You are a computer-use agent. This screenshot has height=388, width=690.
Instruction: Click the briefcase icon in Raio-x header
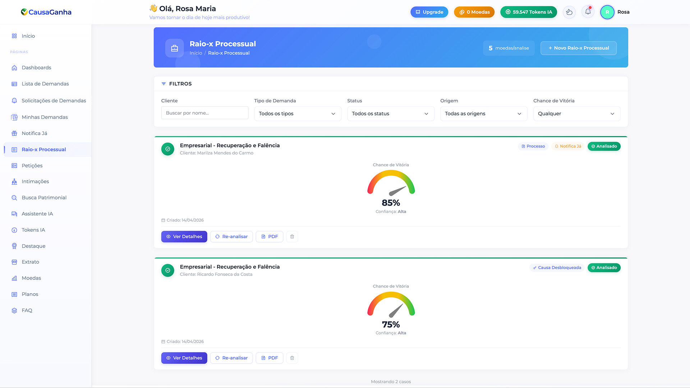(175, 48)
